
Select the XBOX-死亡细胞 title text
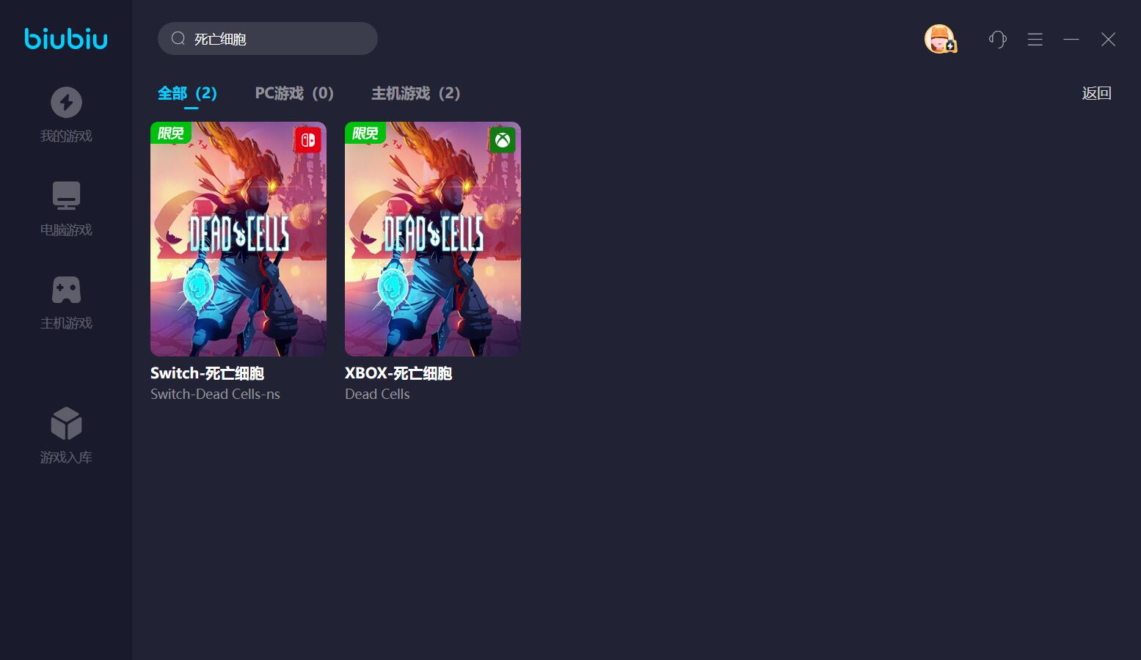click(x=398, y=373)
